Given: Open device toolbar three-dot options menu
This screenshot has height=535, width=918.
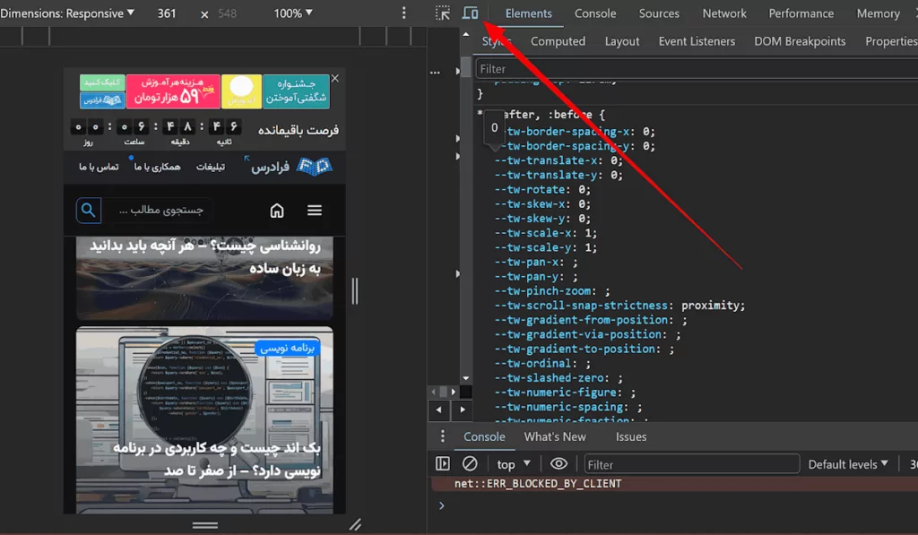Looking at the screenshot, I should 403,13.
